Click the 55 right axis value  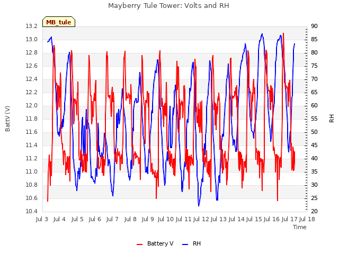click(314, 119)
